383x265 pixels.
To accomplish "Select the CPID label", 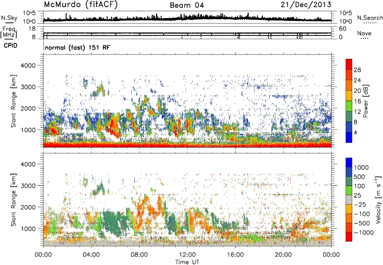I will tap(11, 45).
